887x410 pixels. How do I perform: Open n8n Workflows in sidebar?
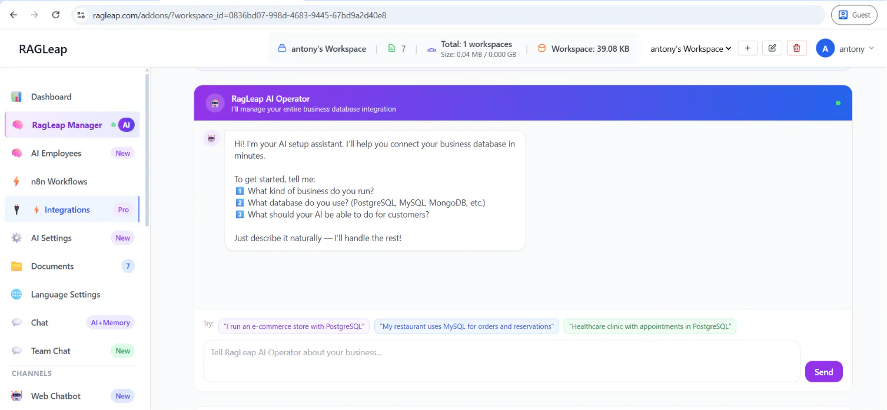72,181
